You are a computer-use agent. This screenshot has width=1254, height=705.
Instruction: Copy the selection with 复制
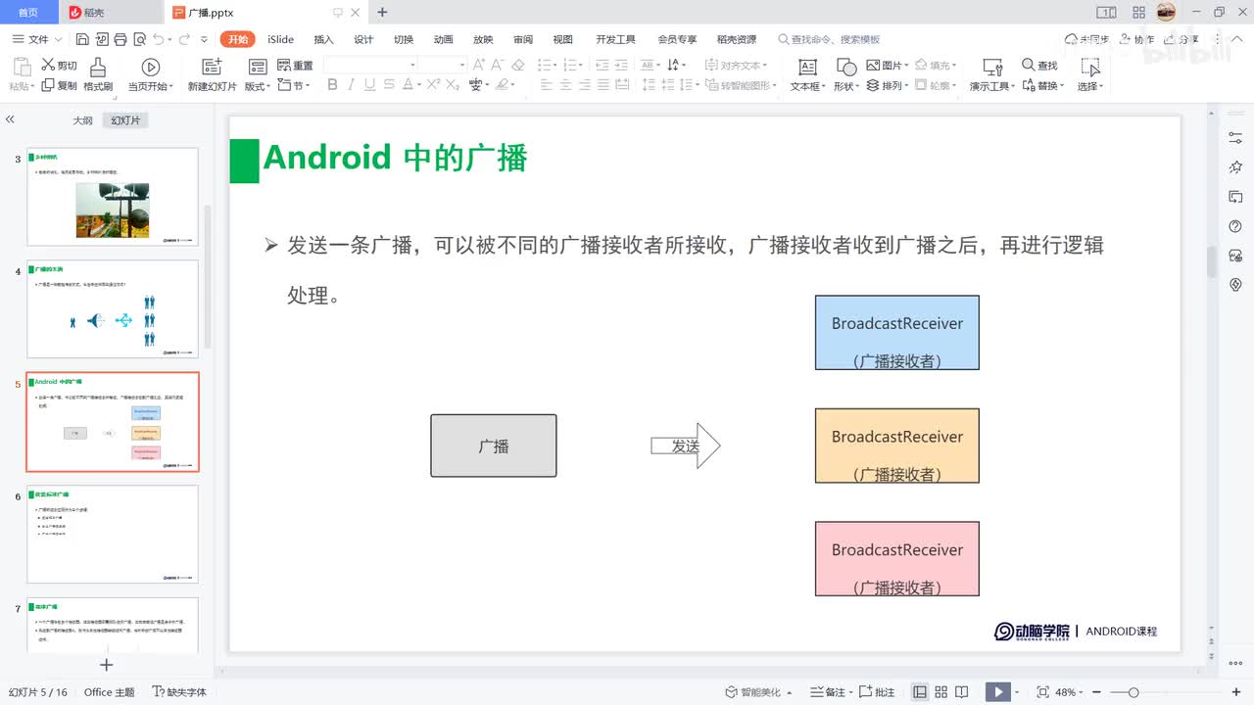tap(59, 85)
